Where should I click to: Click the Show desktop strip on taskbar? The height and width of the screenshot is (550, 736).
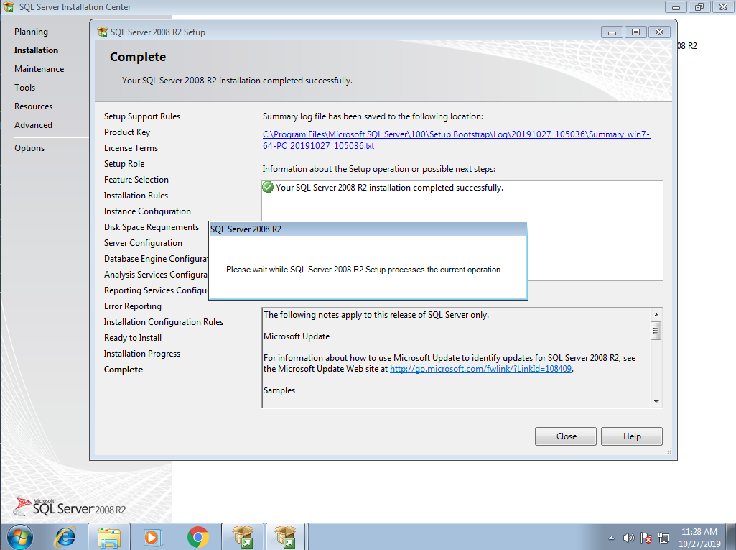click(731, 537)
